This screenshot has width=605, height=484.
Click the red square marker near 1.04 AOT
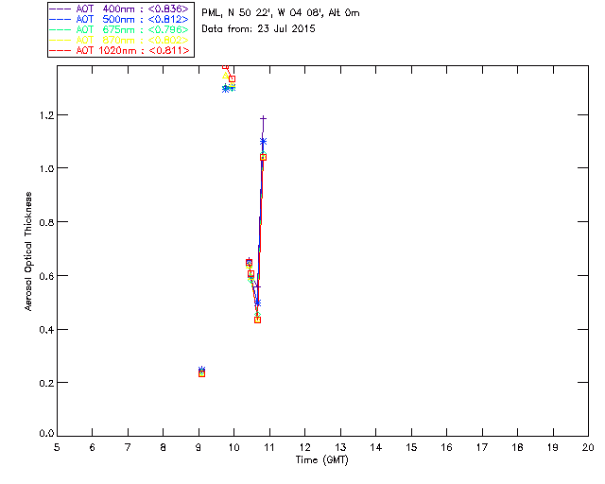pos(263,157)
